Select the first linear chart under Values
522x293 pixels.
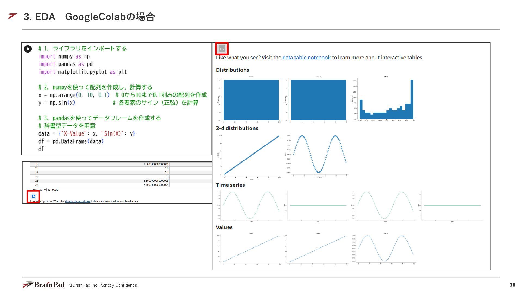click(x=251, y=248)
